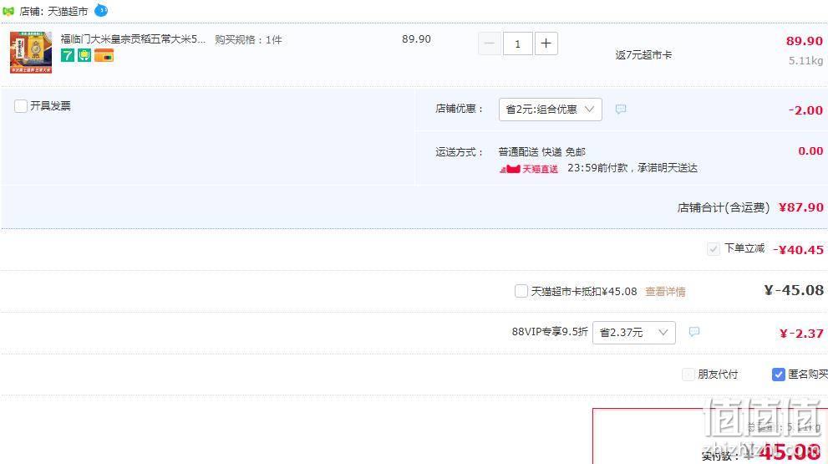This screenshot has height=464, width=828.
Task: Open product title 福临门大米皇宗贡稻五常大米
Action: pos(133,39)
